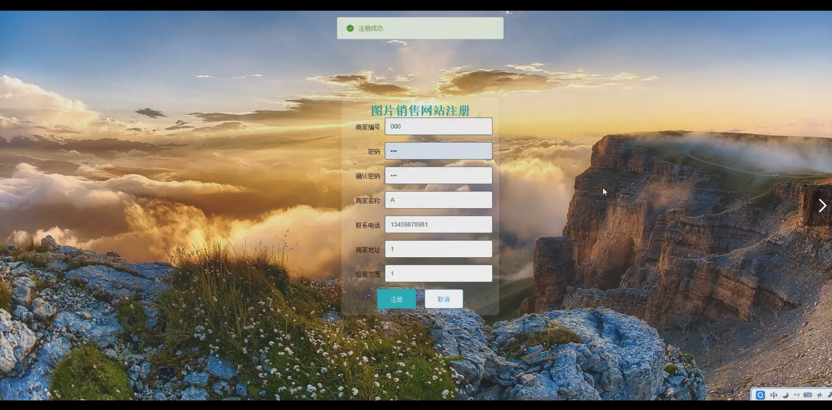Open the soft keyboard icon in IME bar
This screenshot has height=410, width=832.
808,395
